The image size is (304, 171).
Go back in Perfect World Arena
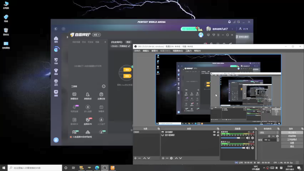click(x=56, y=29)
